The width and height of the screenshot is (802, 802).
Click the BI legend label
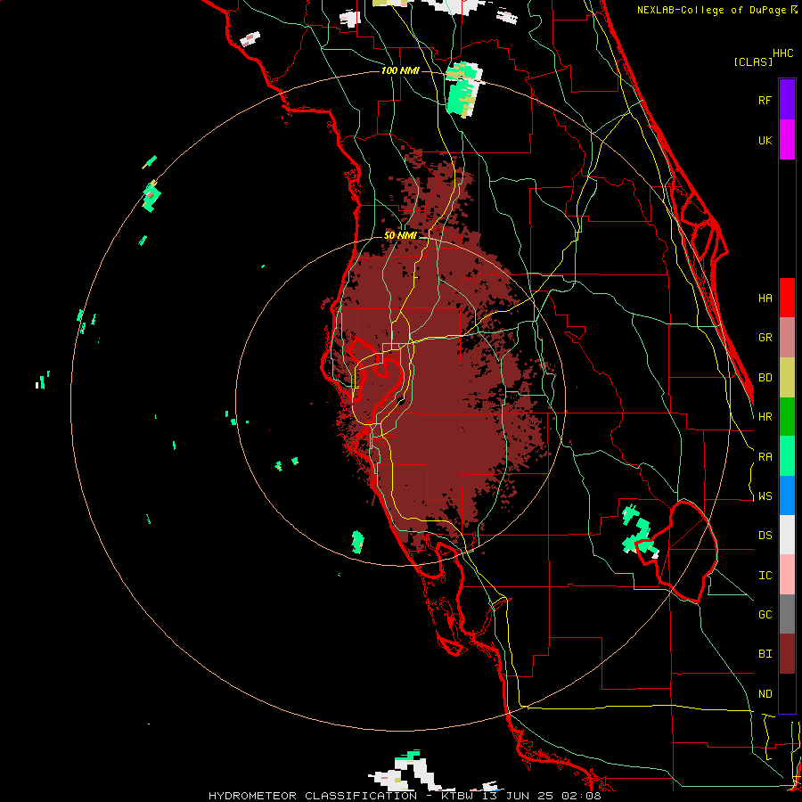click(x=765, y=654)
